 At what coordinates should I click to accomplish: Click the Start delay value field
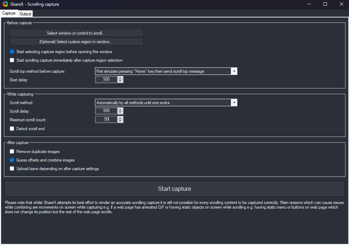[106, 80]
